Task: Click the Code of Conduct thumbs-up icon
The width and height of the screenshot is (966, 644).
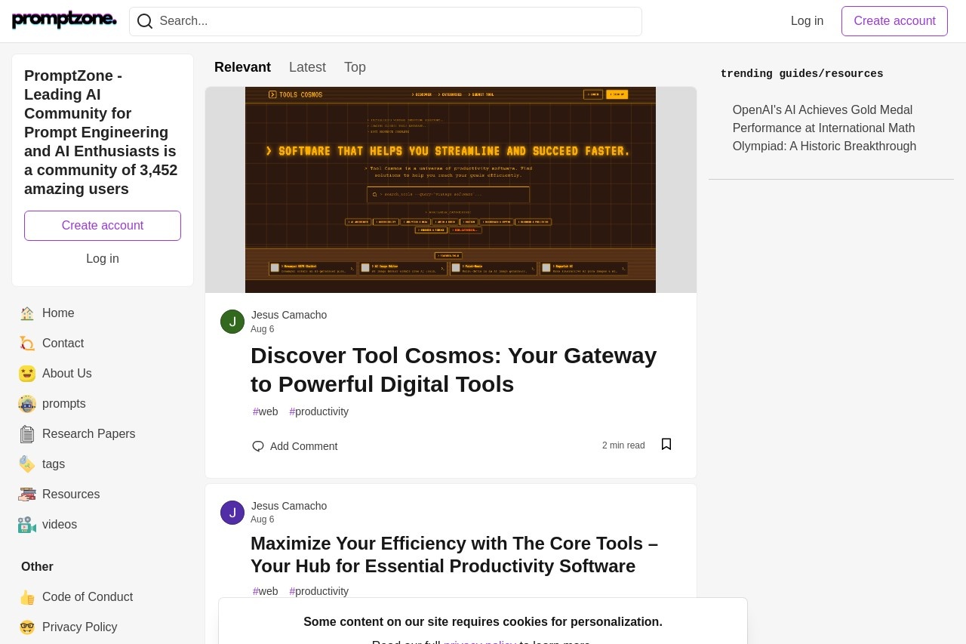Action: pos(27,597)
